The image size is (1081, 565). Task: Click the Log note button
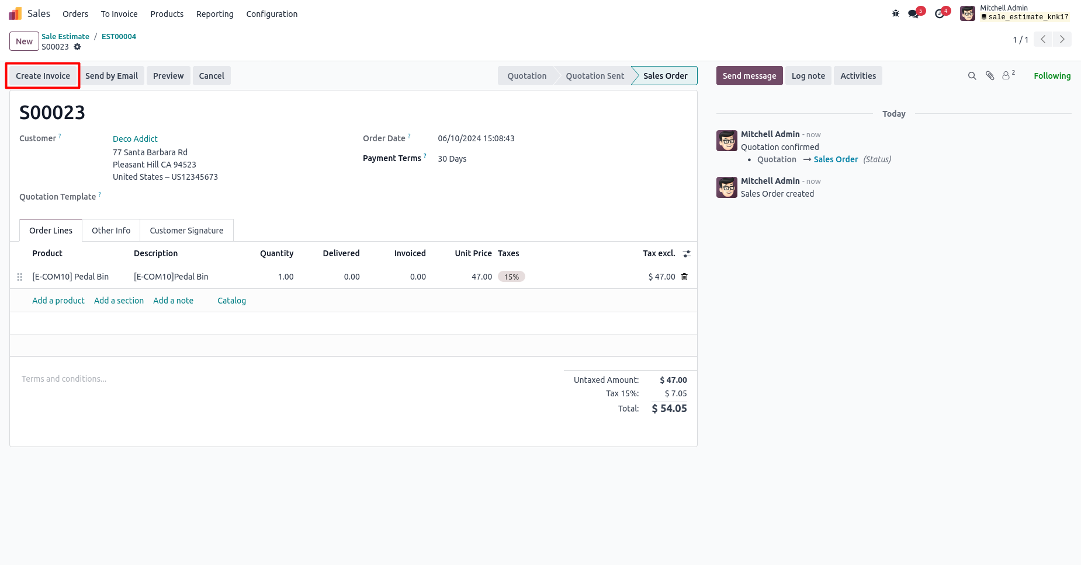click(808, 76)
